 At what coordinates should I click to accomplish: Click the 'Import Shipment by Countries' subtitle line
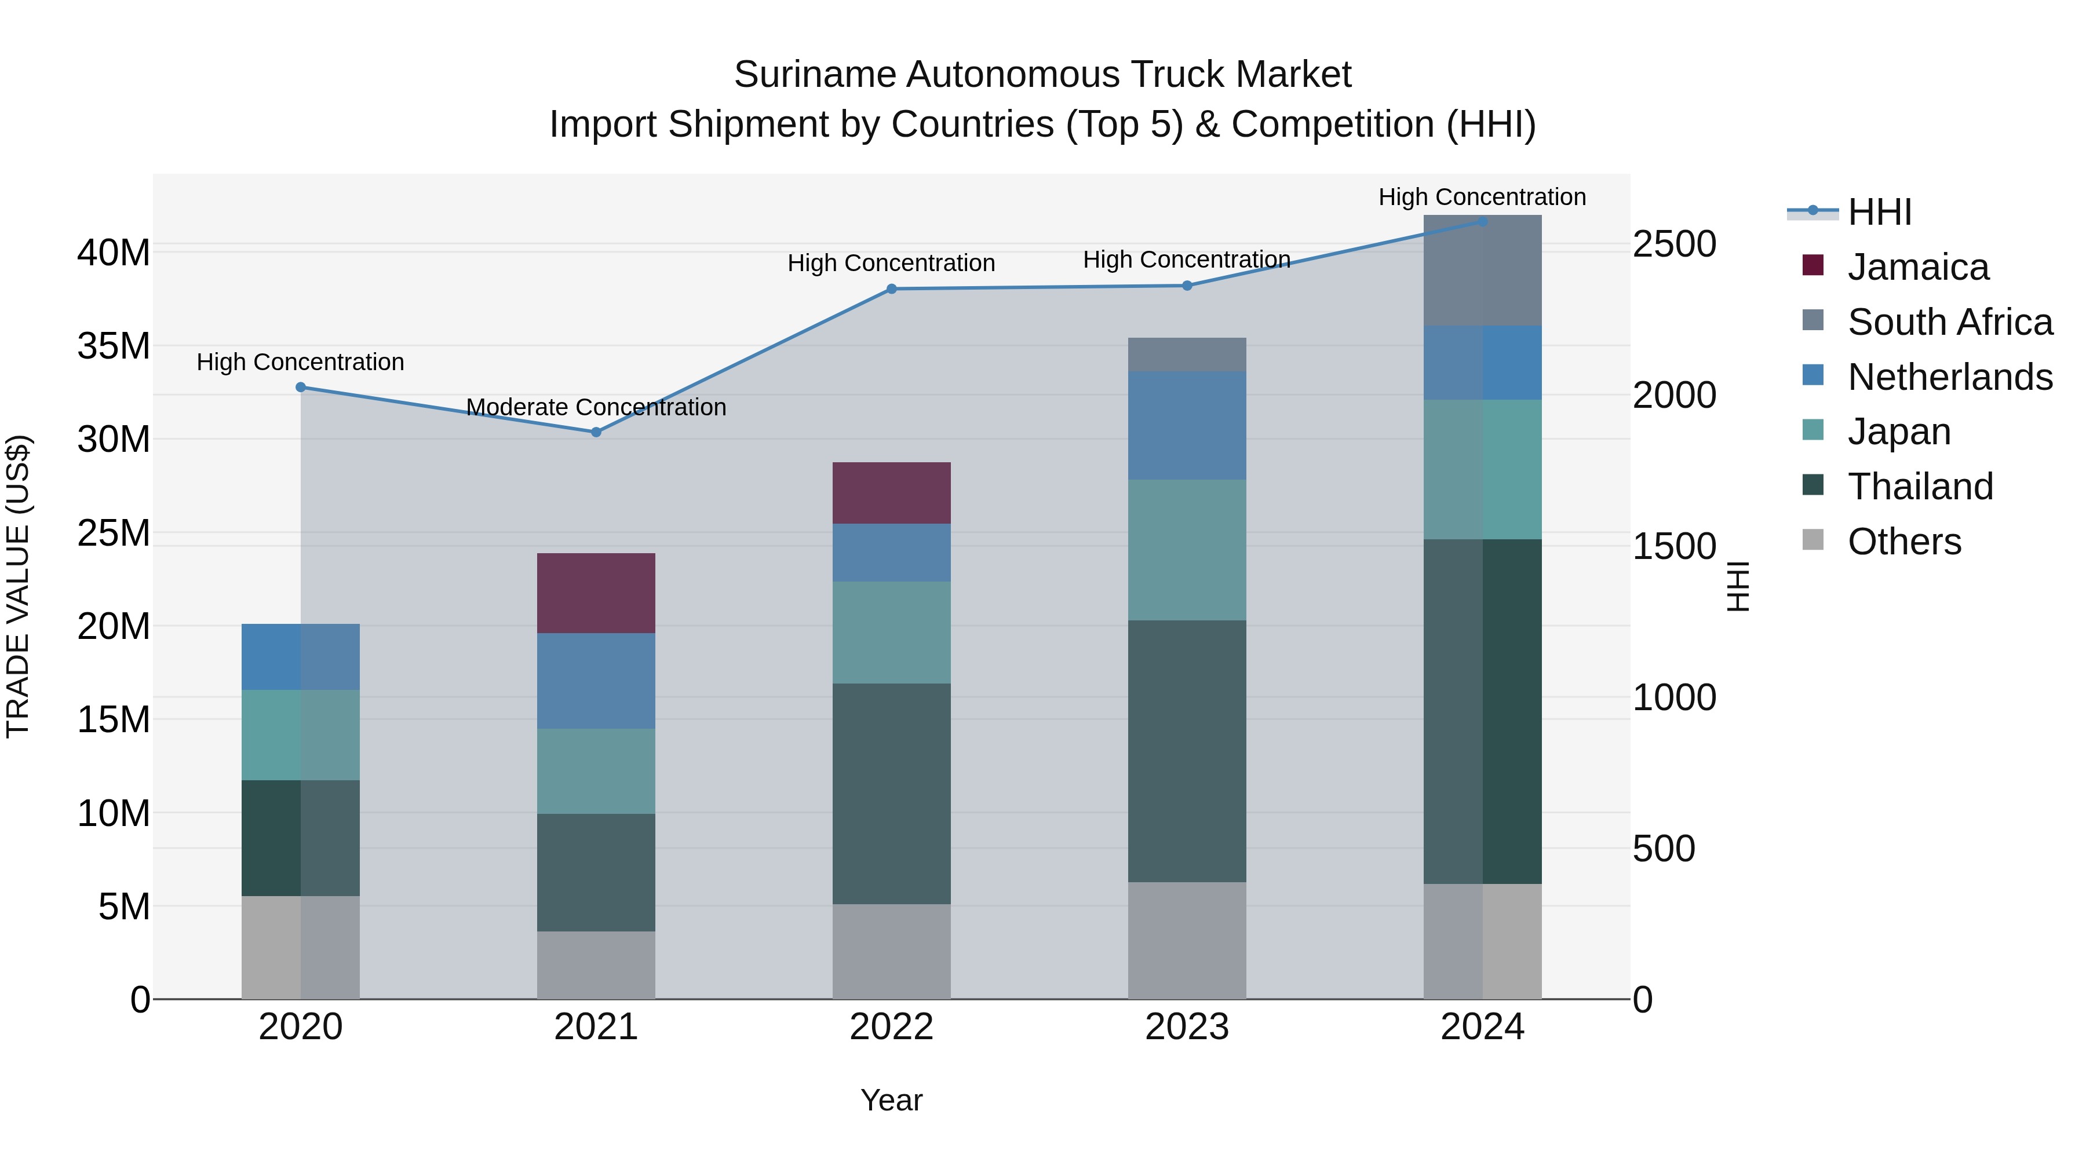click(x=1043, y=125)
